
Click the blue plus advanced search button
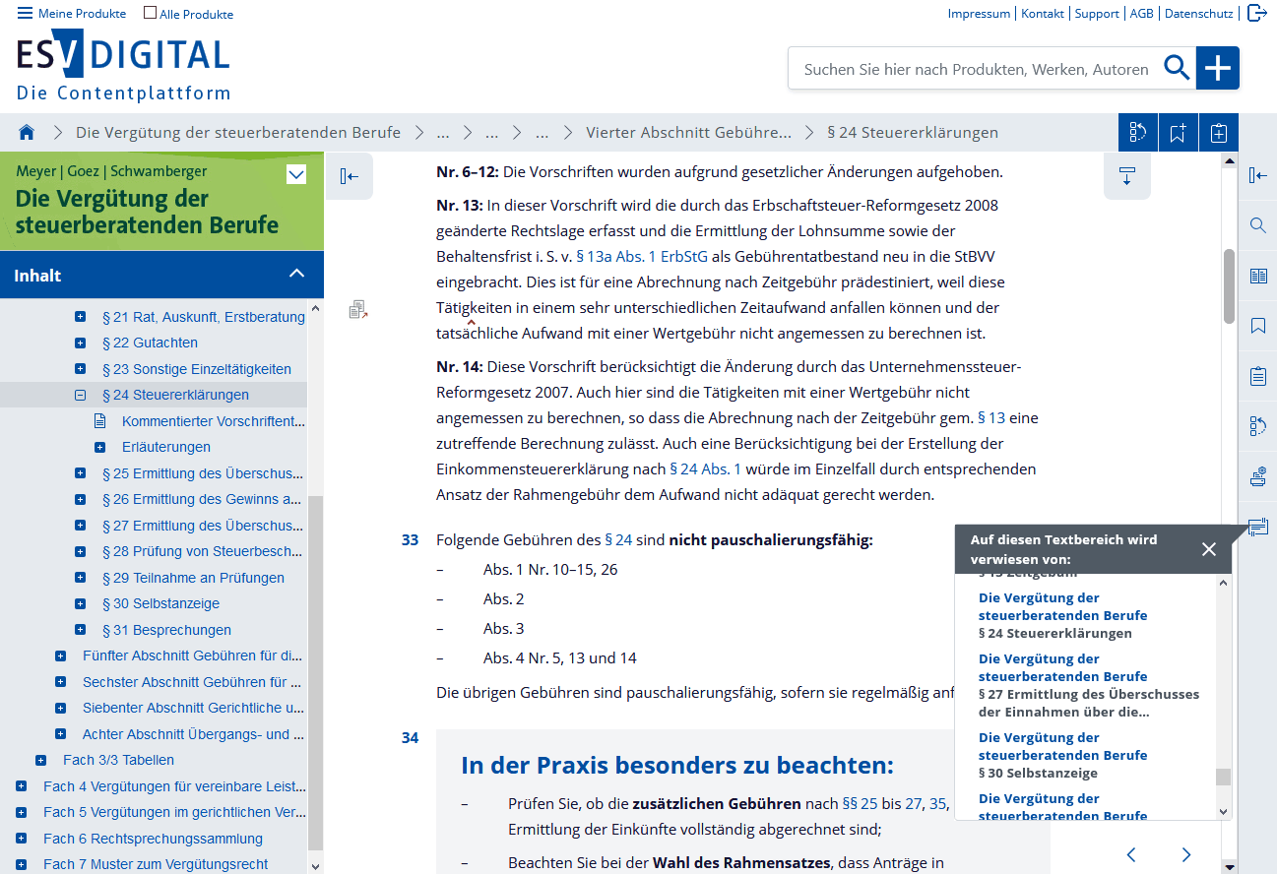point(1218,68)
